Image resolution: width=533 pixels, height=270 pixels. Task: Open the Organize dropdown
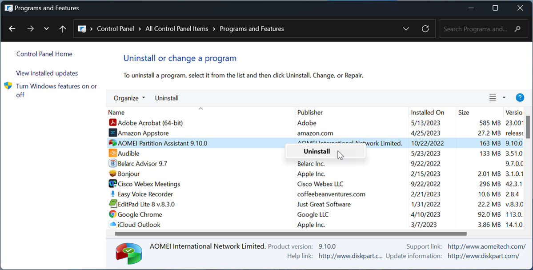128,98
